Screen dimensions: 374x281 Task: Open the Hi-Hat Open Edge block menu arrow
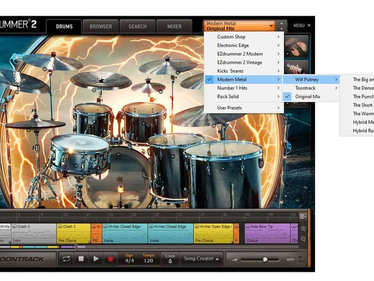point(197,226)
